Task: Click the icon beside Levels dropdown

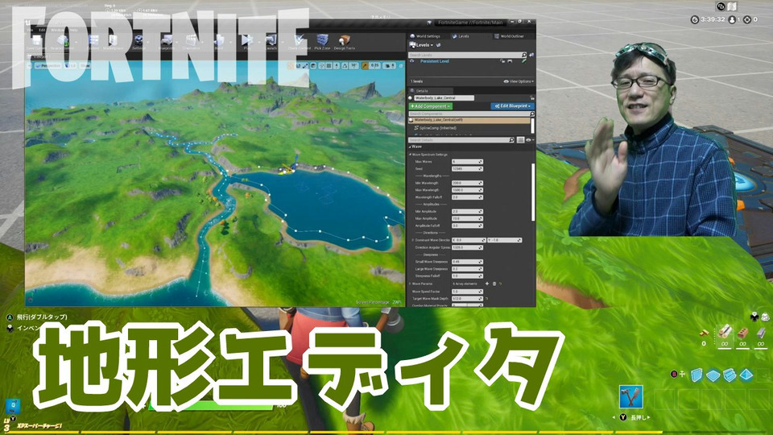Action: (438, 45)
